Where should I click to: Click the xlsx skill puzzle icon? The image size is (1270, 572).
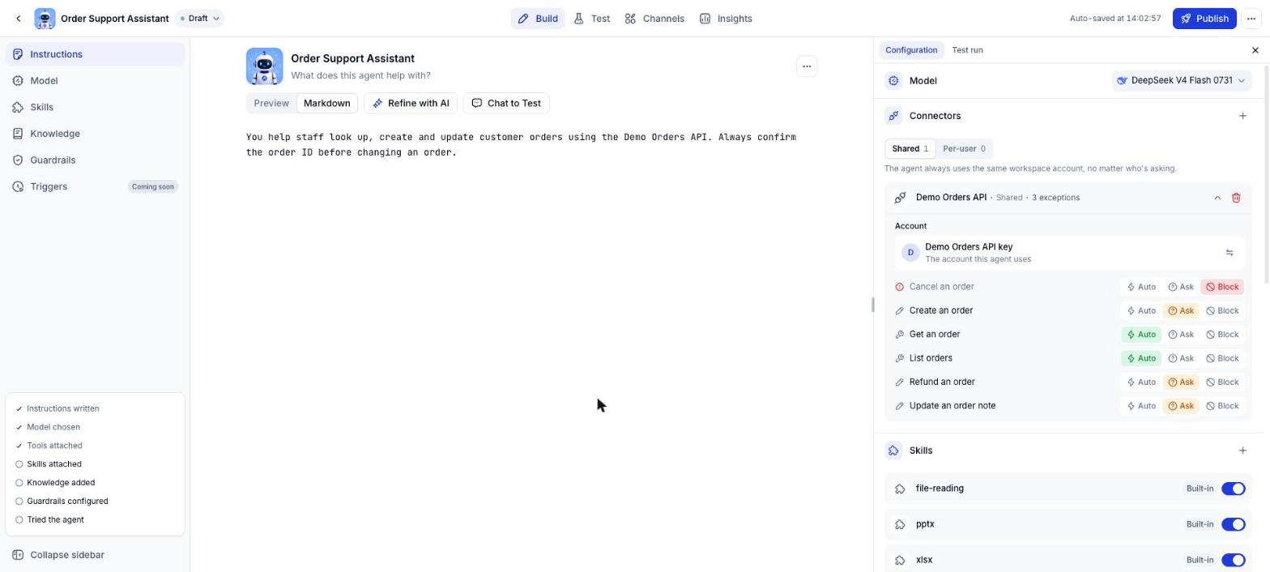point(900,560)
